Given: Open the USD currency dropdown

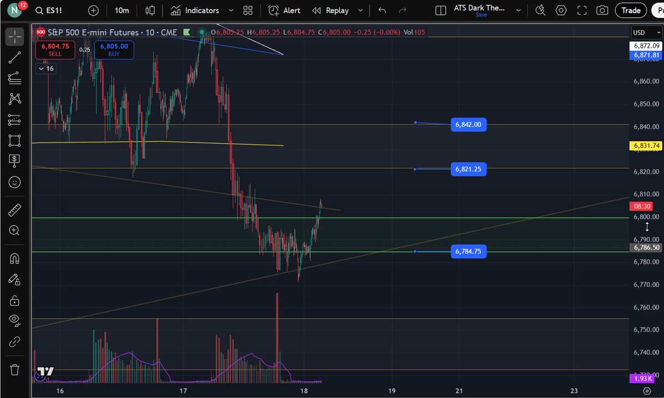Looking at the screenshot, I should pyautogui.click(x=646, y=33).
